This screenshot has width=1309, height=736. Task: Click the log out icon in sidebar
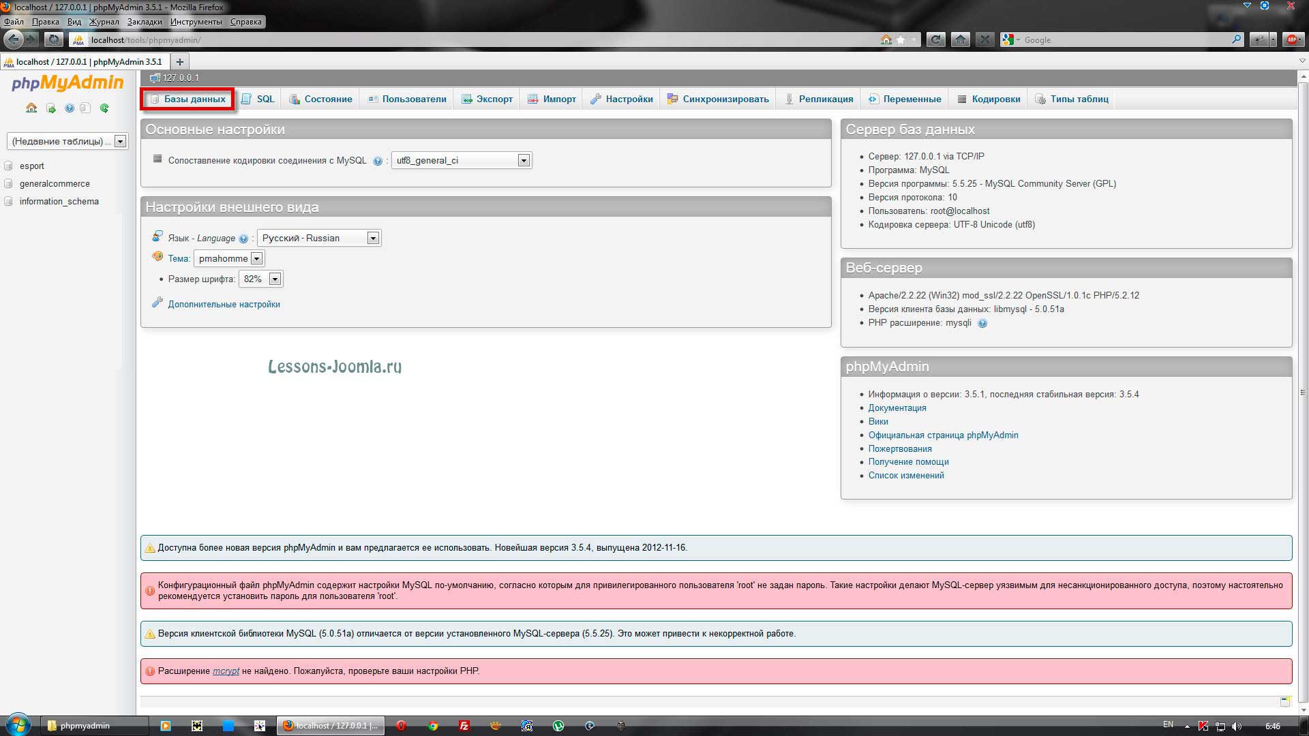pyautogui.click(x=50, y=108)
